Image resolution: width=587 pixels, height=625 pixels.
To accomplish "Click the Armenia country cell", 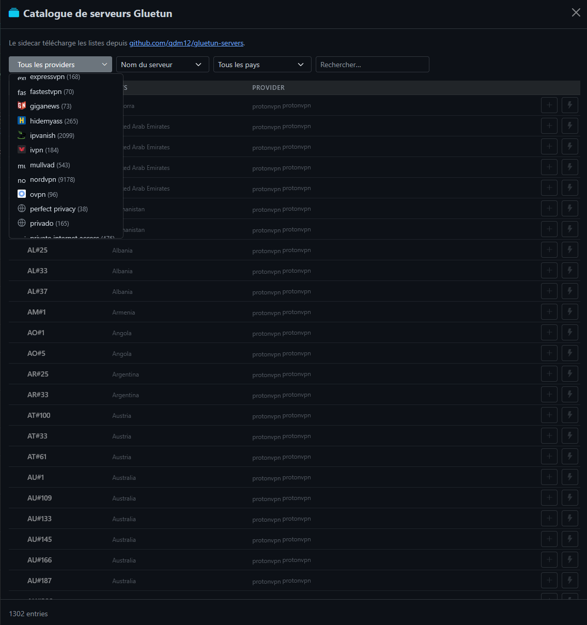I will pos(123,312).
